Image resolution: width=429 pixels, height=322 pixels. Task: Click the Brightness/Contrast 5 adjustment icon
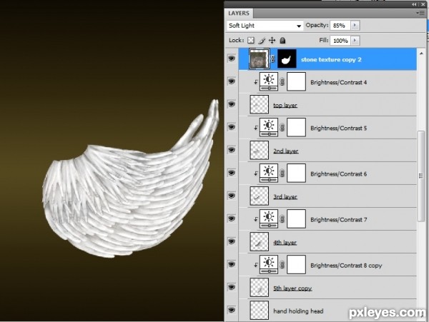[x=269, y=127]
